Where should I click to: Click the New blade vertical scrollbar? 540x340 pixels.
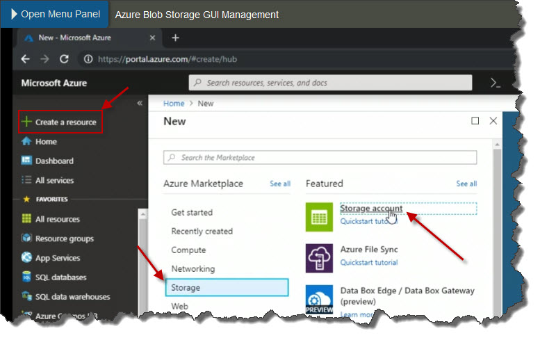497,231
